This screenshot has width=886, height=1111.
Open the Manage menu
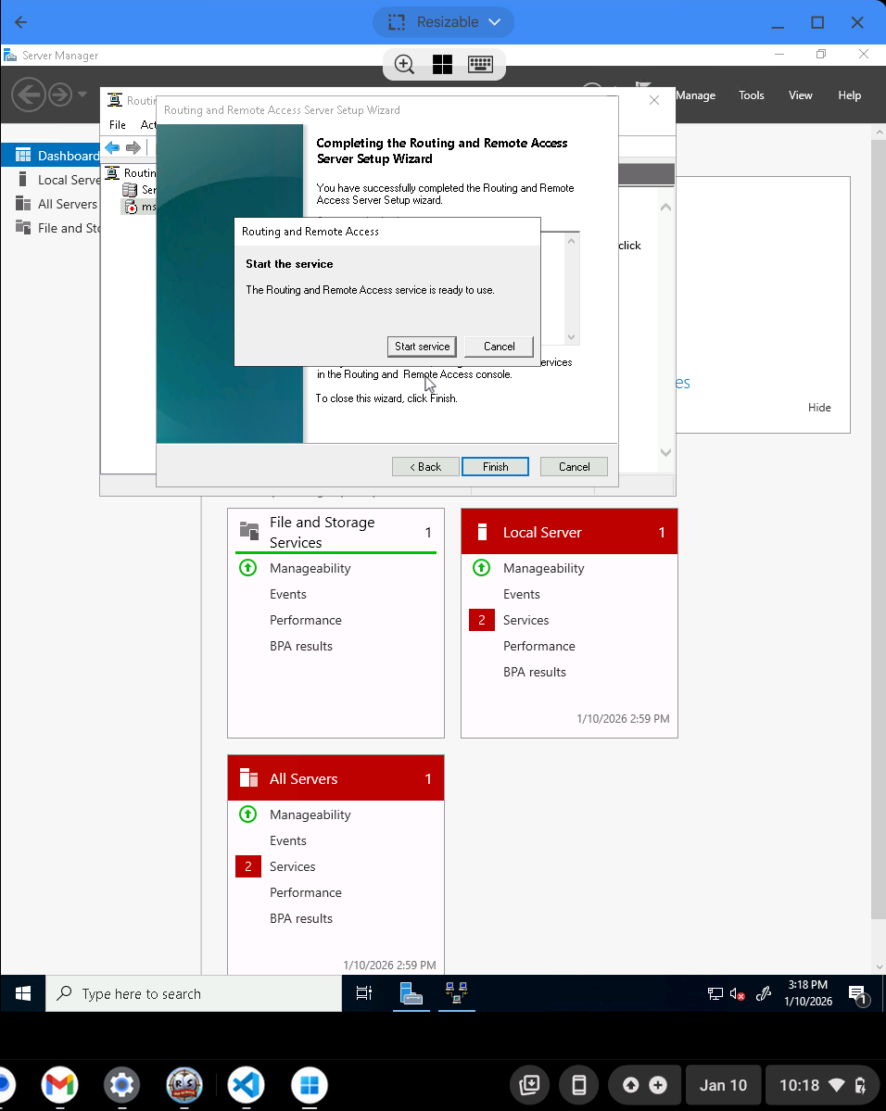[695, 95]
